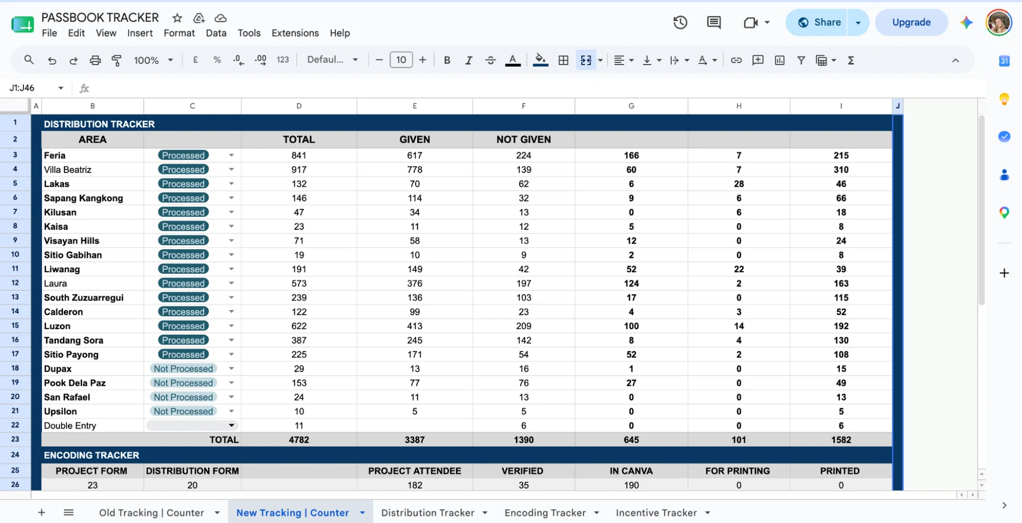Insert chart icon in toolbar

[780, 60]
